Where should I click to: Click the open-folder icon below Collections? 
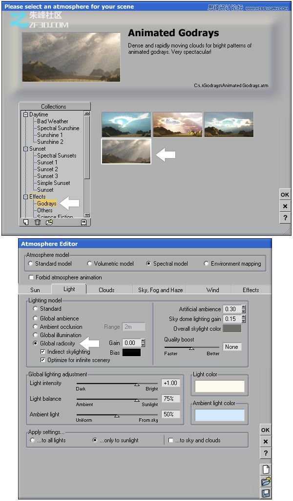49,222
